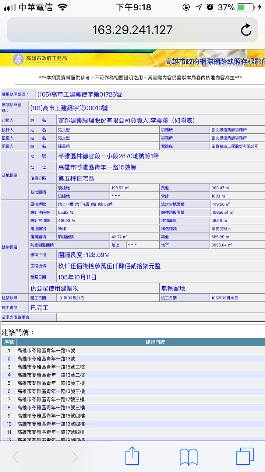This screenshot has width=265, height=472.
Task: Select license number (105)高市工建築使字第01726號
Action: click(x=79, y=94)
